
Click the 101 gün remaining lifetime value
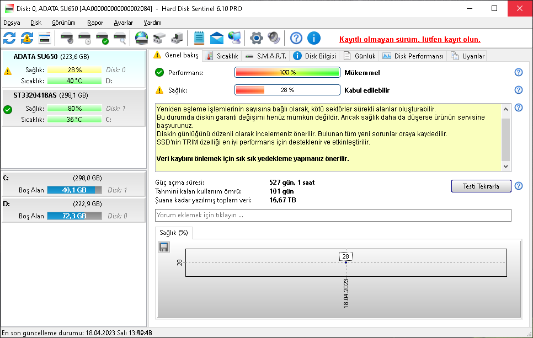[281, 191]
